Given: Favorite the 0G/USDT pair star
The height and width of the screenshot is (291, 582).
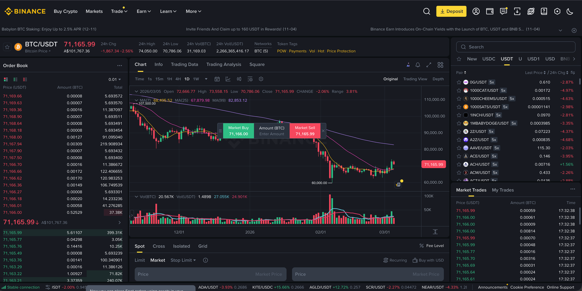Looking at the screenshot, I should coord(459,82).
